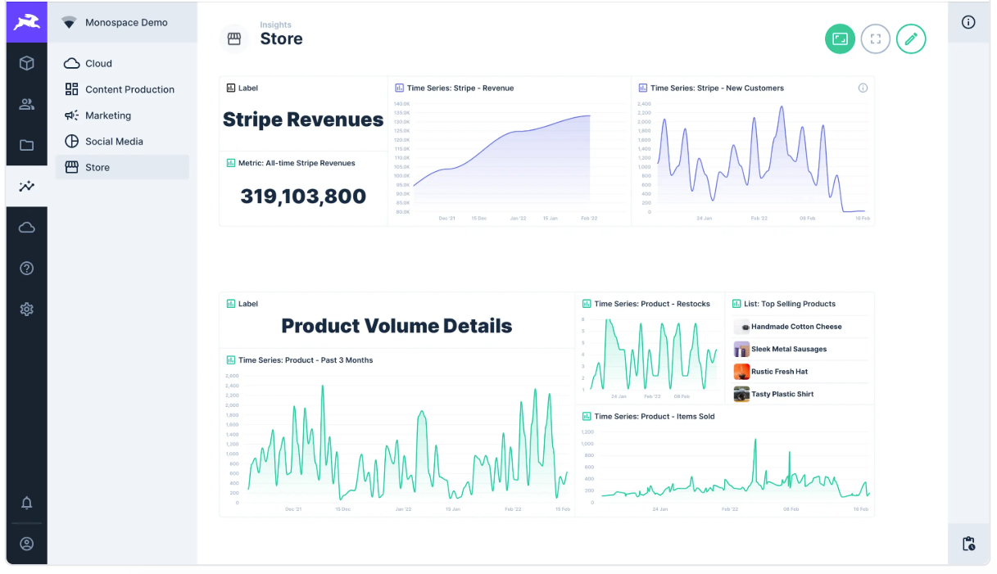Click the notification bell icon

26,503
